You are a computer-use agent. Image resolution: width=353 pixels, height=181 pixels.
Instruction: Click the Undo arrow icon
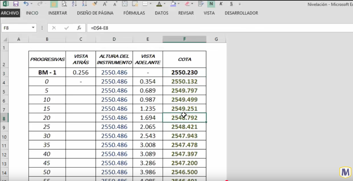[26, 4]
